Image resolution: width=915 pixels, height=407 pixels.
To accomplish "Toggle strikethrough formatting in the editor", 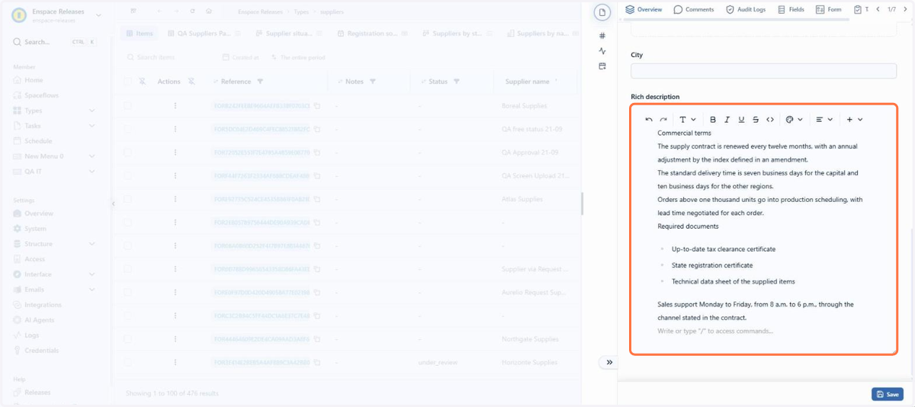I will pos(756,120).
